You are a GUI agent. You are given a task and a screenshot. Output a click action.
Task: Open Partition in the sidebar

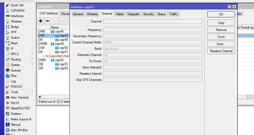[16, 114]
